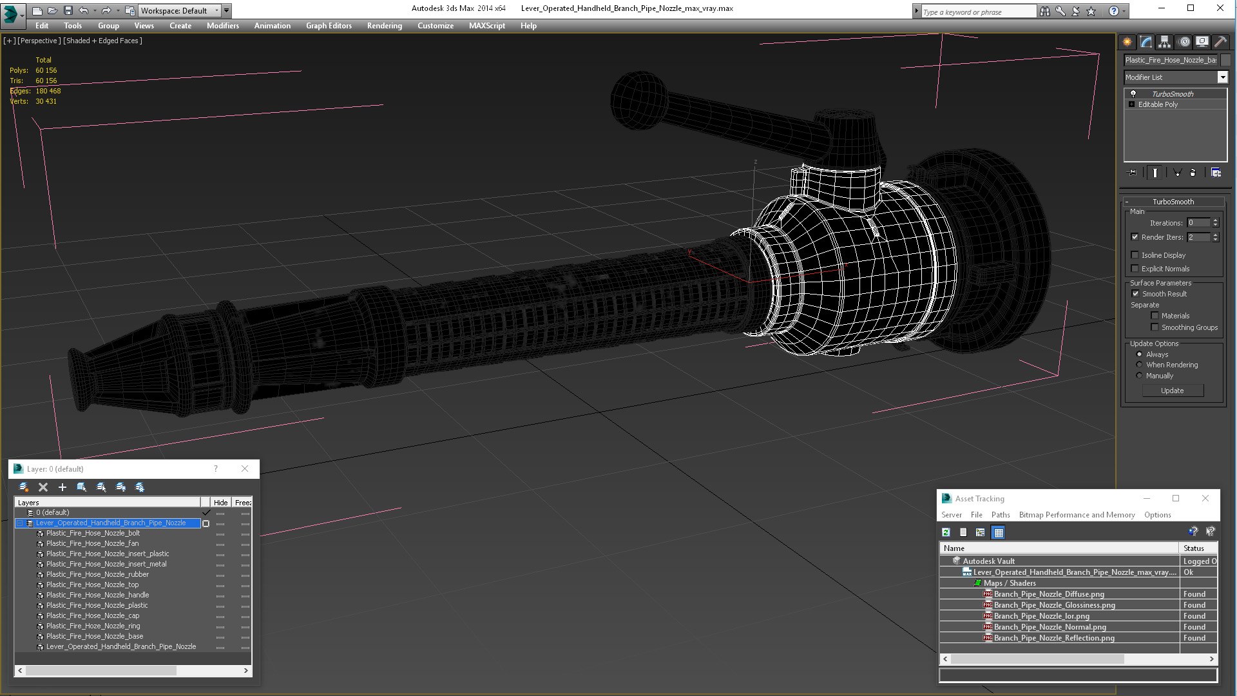Click the object color swatch
This screenshot has width=1237, height=696.
[x=1225, y=60]
